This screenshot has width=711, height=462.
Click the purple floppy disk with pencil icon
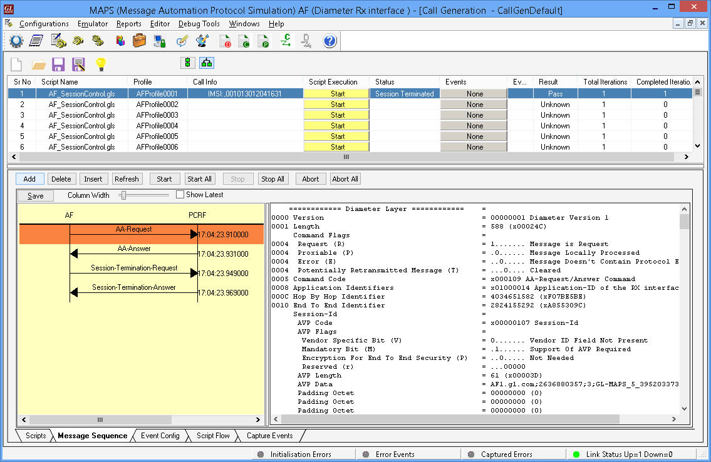pyautogui.click(x=78, y=64)
